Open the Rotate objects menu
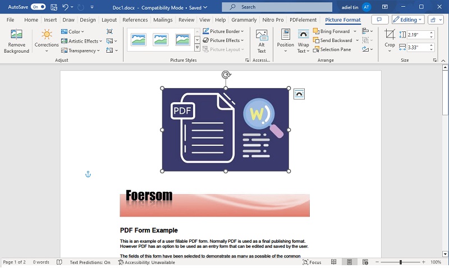This screenshot has height=268, width=449. (x=367, y=49)
